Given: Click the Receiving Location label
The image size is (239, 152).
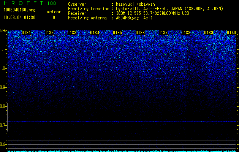Looking at the screenshot, I should 89,9.
